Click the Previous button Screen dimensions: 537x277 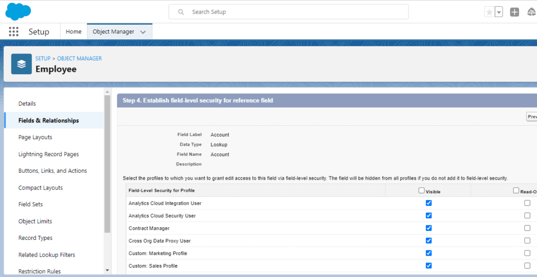pos(532,117)
